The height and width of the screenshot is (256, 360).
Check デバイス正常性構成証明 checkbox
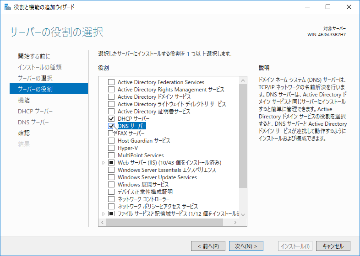(x=111, y=192)
